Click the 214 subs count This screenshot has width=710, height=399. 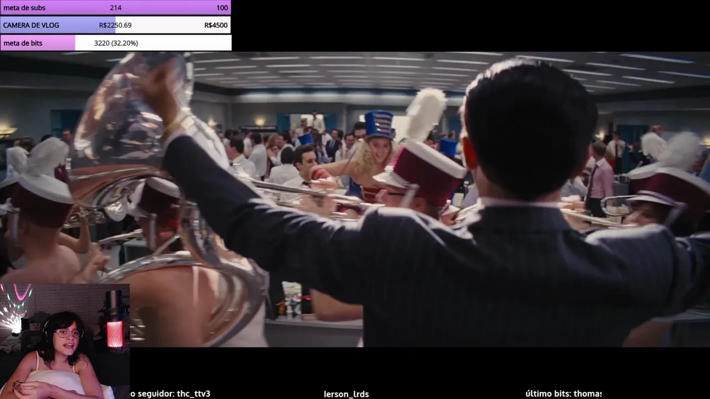115,8
